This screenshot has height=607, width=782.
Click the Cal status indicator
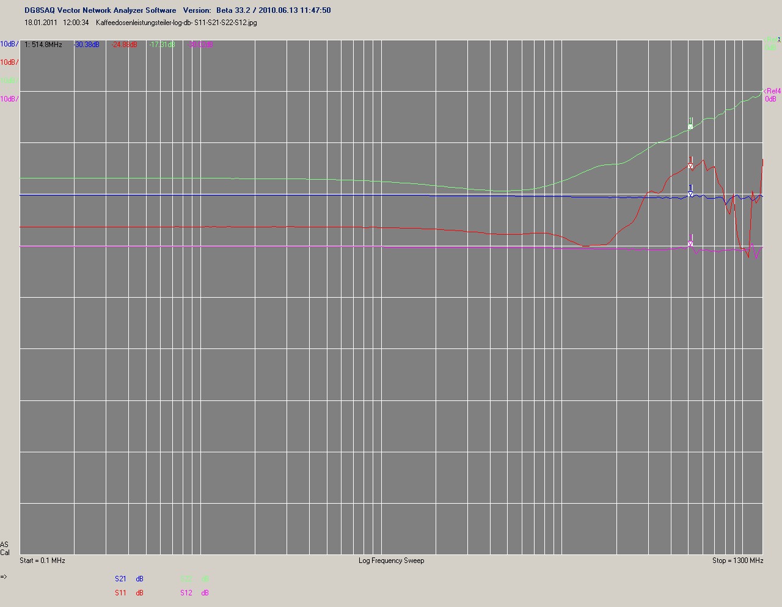(5, 553)
